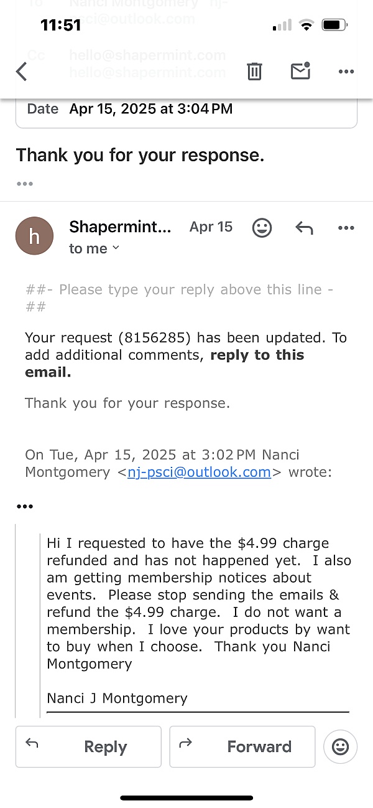
Task: Add emoji reaction on Shapermint message
Action: pyautogui.click(x=262, y=228)
